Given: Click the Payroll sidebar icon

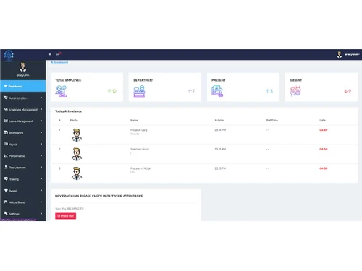Looking at the screenshot, I should click(x=6, y=144).
